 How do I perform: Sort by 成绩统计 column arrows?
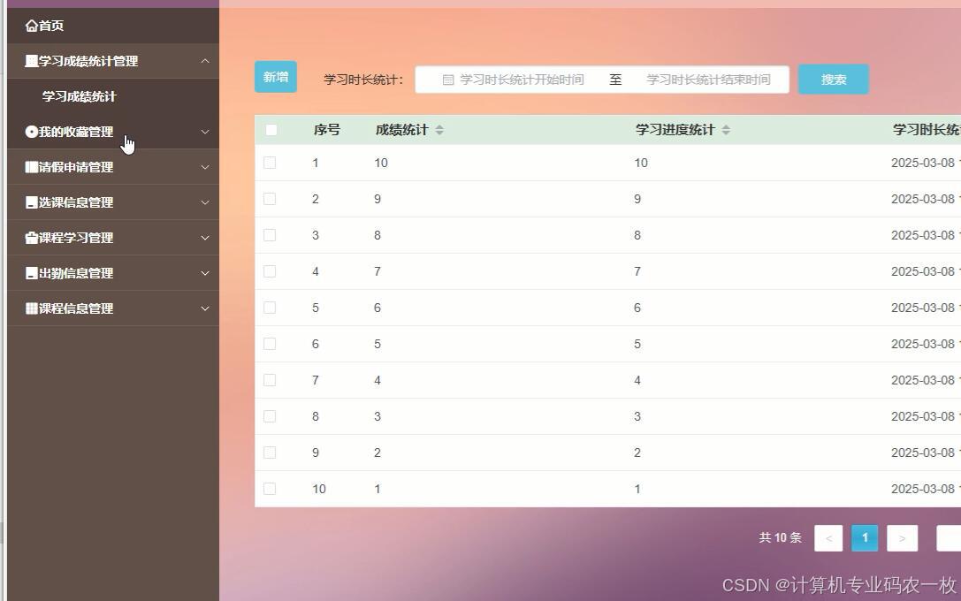(x=439, y=130)
